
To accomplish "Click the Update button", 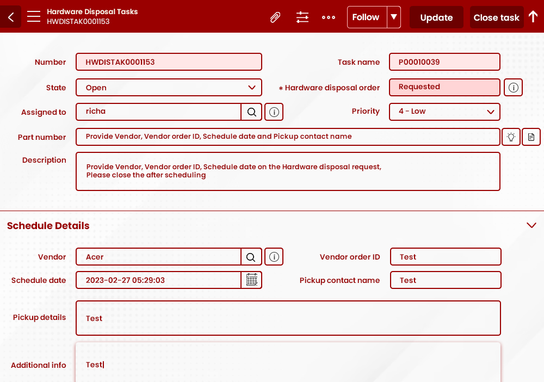I will (436, 17).
